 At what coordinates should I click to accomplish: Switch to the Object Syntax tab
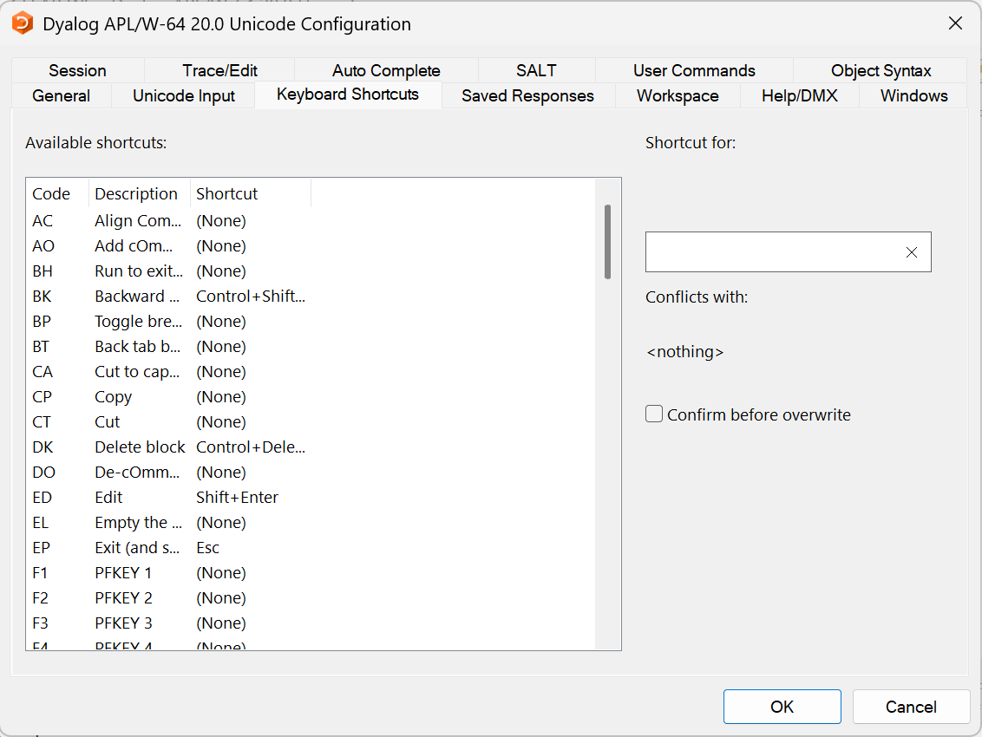[881, 70]
